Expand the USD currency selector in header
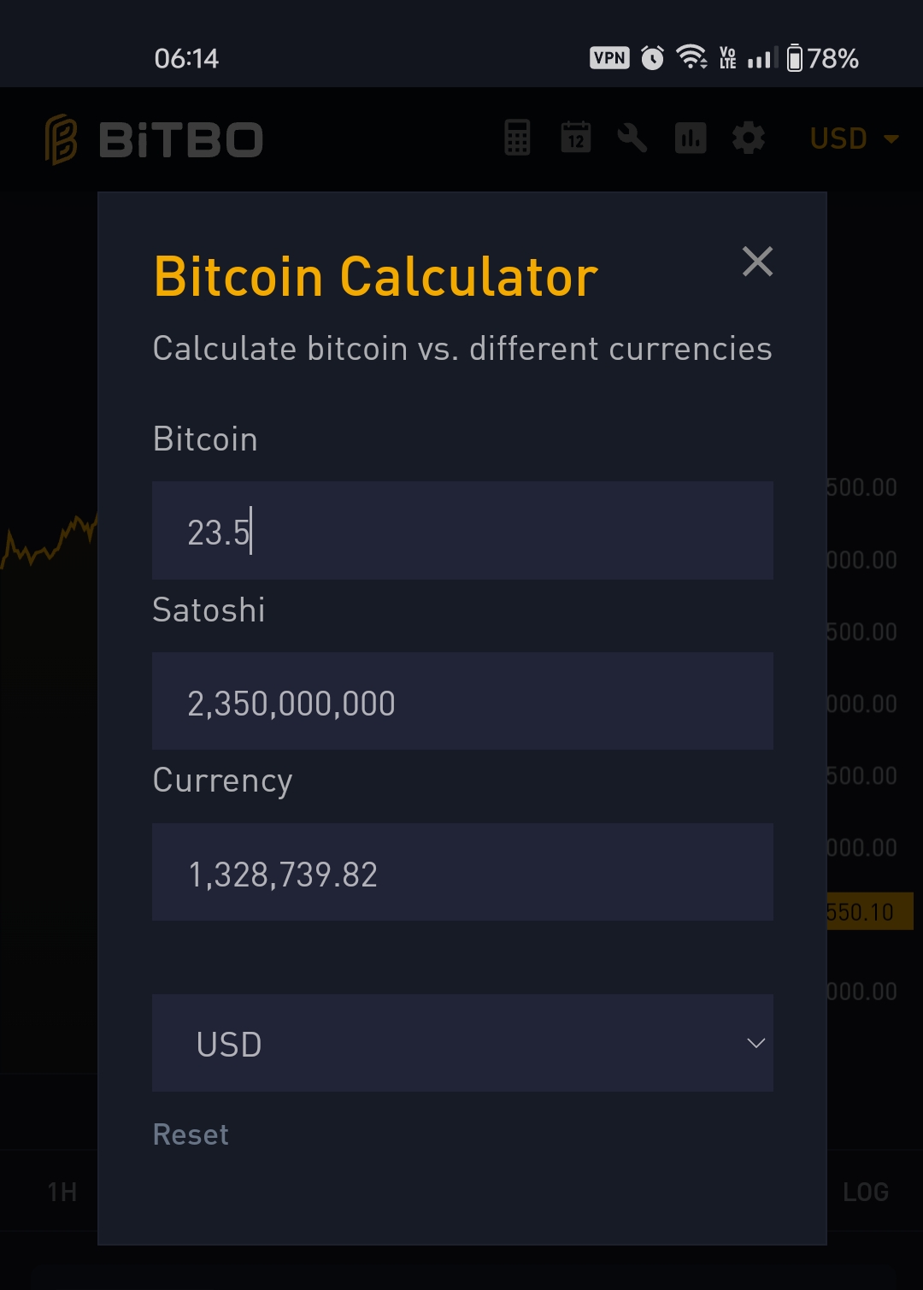This screenshot has width=923, height=1290. [854, 138]
